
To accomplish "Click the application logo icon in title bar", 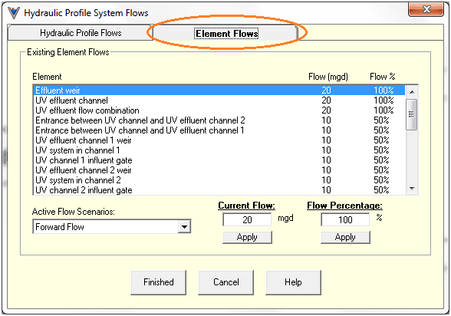I will click(13, 12).
